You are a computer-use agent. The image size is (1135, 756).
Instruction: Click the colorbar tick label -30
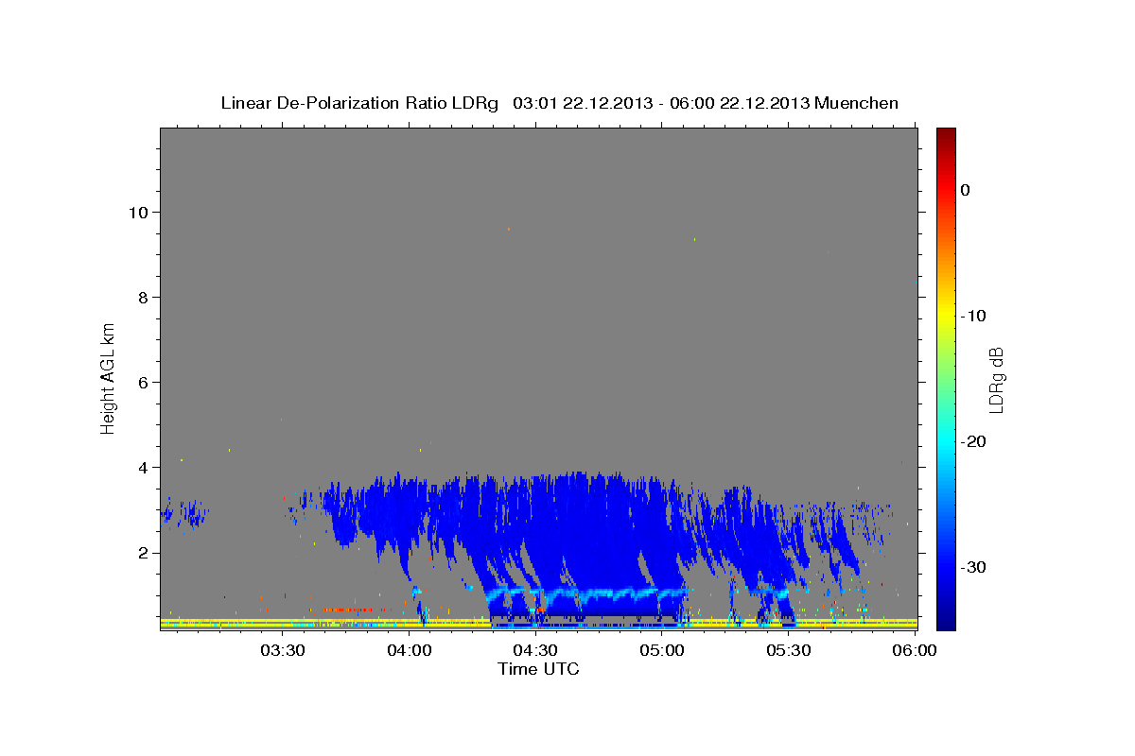pyautogui.click(x=974, y=567)
